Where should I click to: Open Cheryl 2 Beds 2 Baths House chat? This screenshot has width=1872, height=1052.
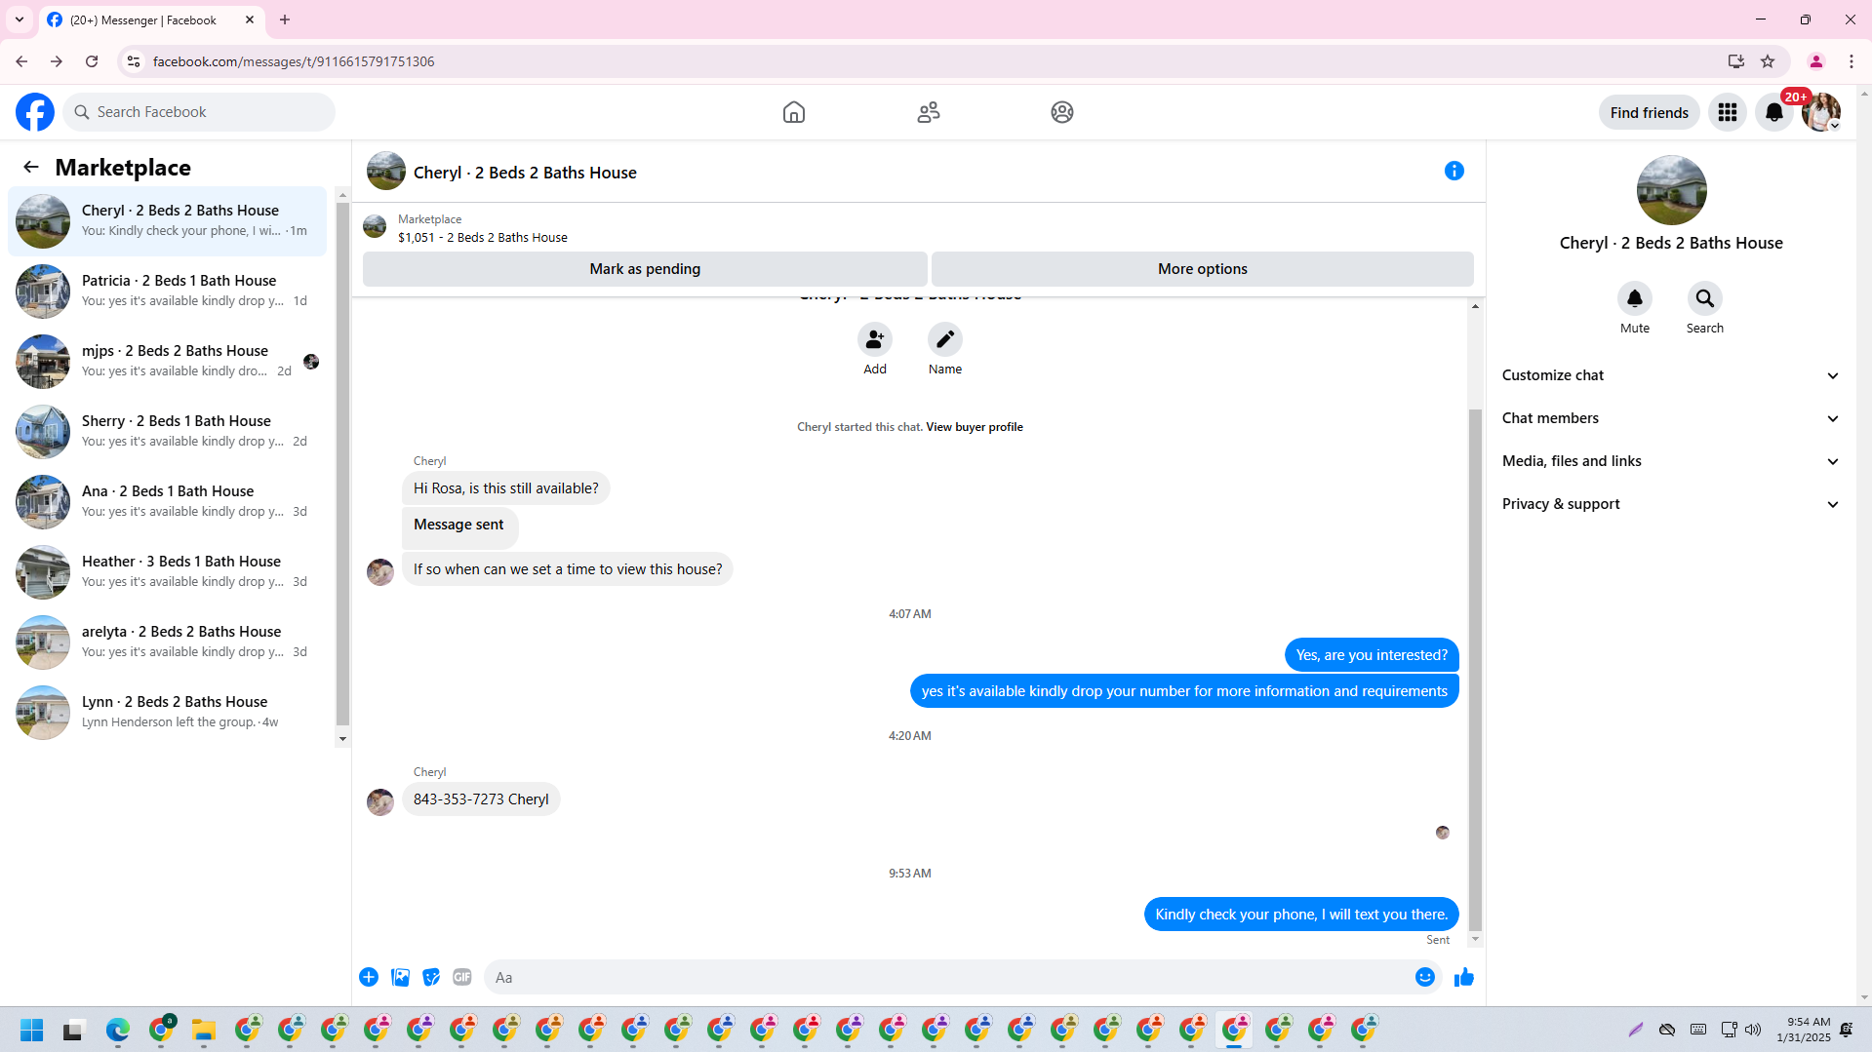168,221
